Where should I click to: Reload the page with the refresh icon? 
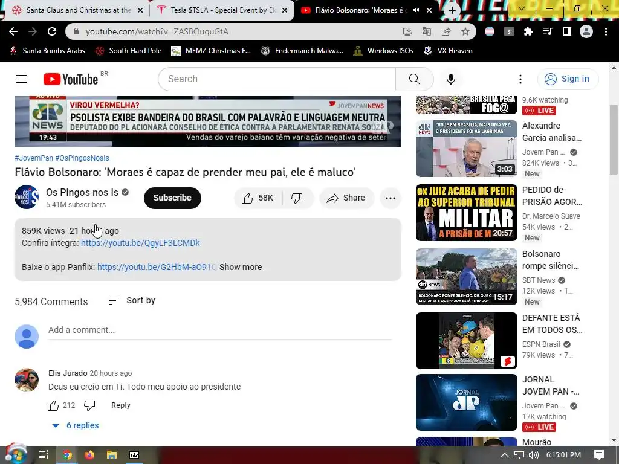point(52,31)
